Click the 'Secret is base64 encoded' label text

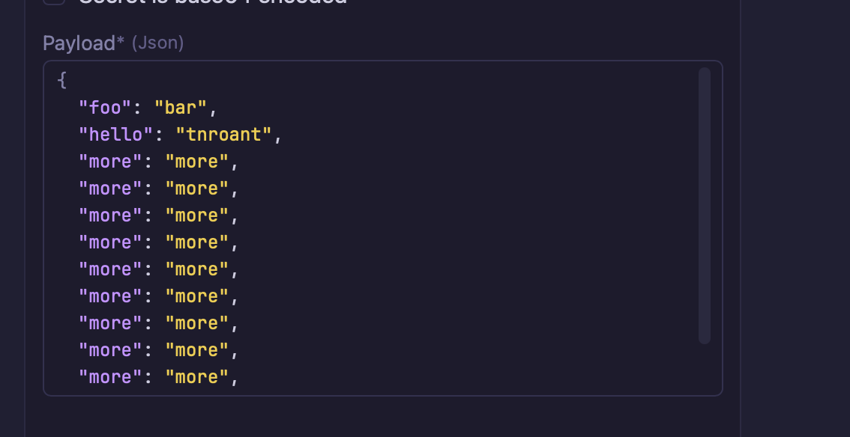pos(212,2)
